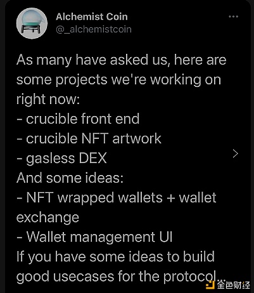This screenshot has height=293, width=254.
Task: Select the 'crucible NFT artwork' bullet line
Action: coord(89,139)
